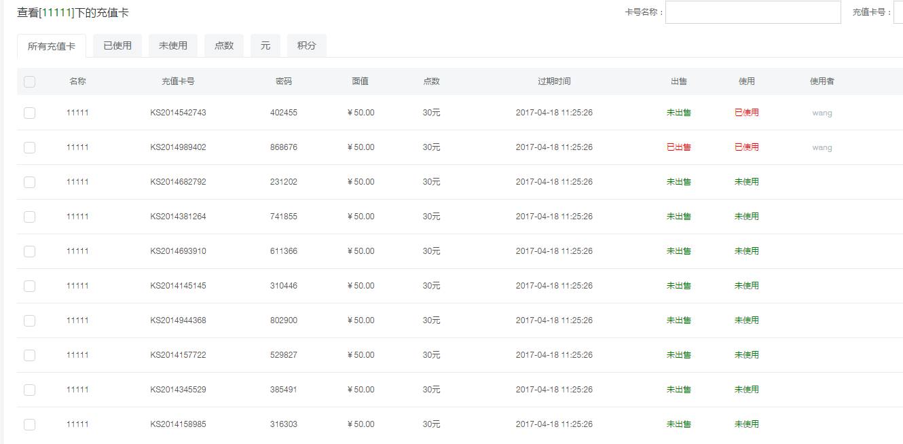Click the 未出售 status for card KS2014381264
The image size is (903, 444).
tap(679, 217)
